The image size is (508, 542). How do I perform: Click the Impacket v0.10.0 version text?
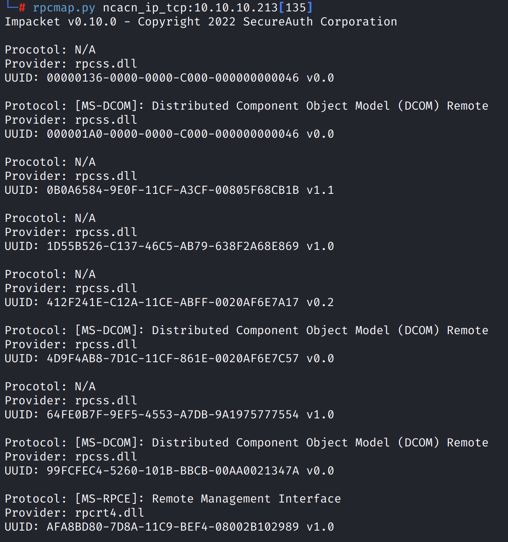point(61,22)
